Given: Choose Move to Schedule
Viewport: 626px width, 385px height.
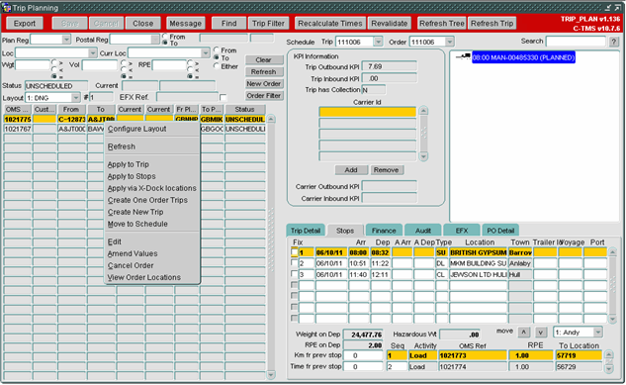Looking at the screenshot, I should 137,224.
